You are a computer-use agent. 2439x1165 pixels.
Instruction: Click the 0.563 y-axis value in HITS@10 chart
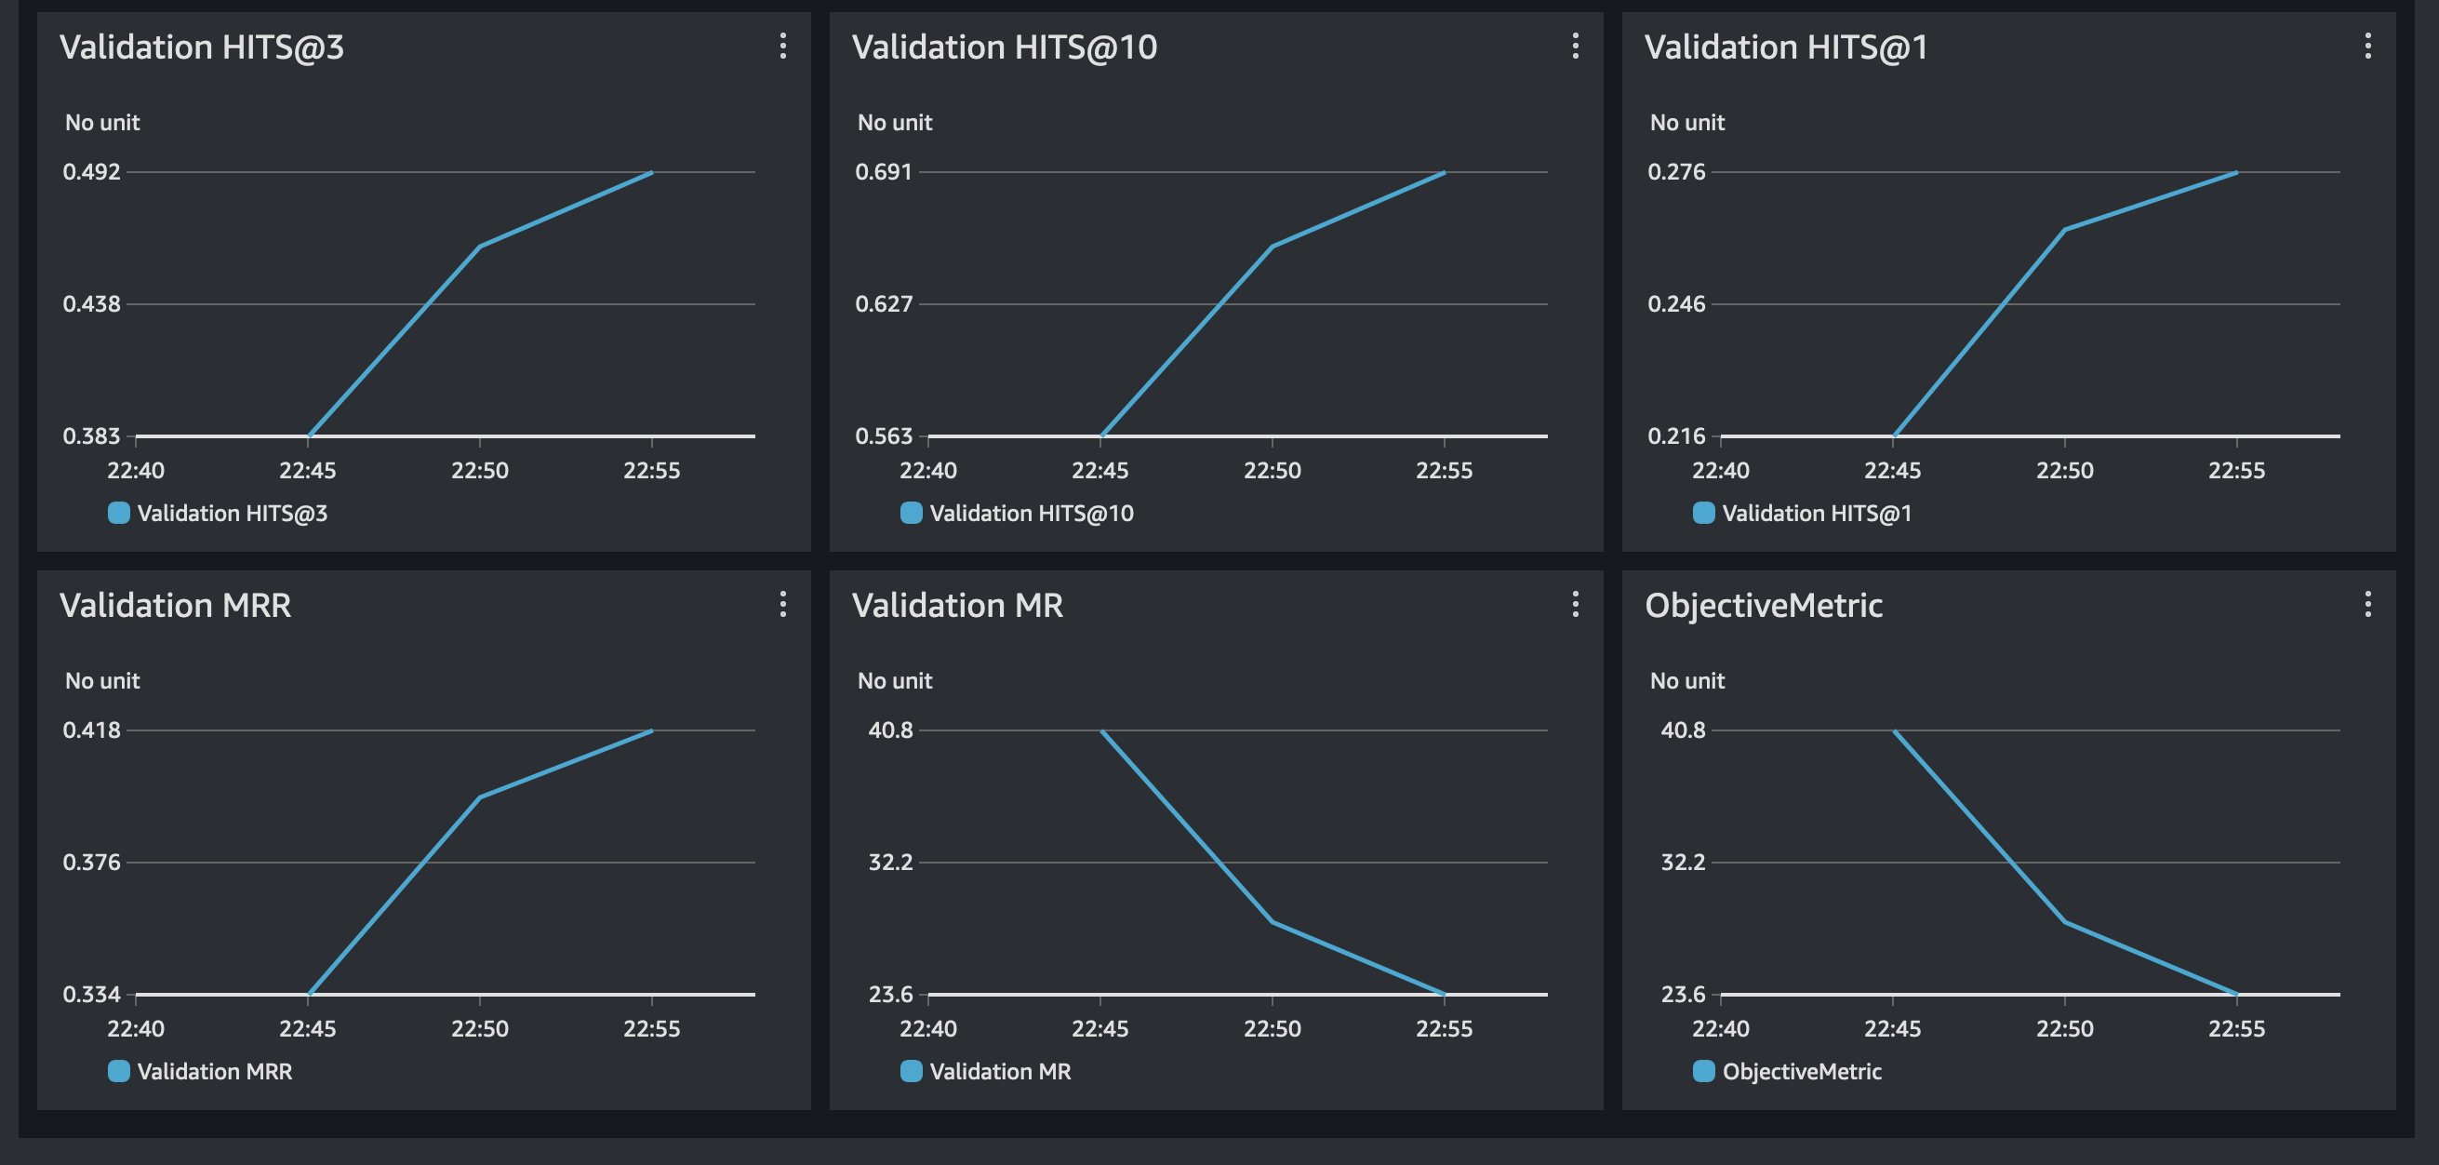(884, 435)
